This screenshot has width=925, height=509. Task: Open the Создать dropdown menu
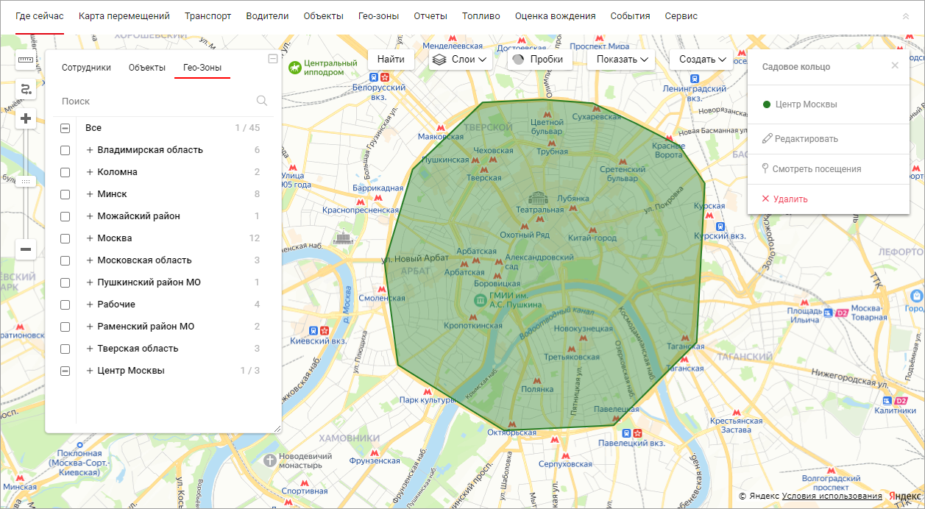(702, 60)
